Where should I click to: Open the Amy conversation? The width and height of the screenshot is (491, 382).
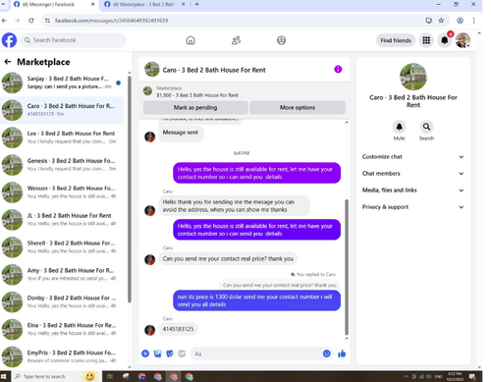coord(62,274)
